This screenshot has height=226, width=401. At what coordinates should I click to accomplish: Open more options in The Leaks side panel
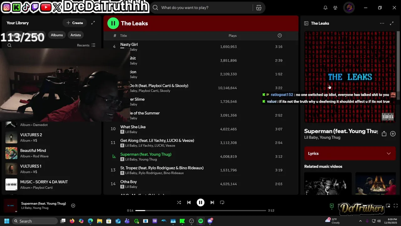tap(382, 23)
